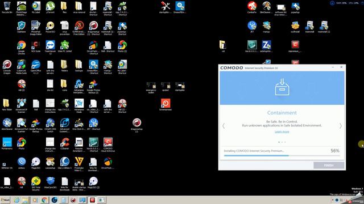The height and width of the screenshot is (204, 364).
Task: Open PhotoStage Slideshow shortcut
Action: tap(22, 8)
